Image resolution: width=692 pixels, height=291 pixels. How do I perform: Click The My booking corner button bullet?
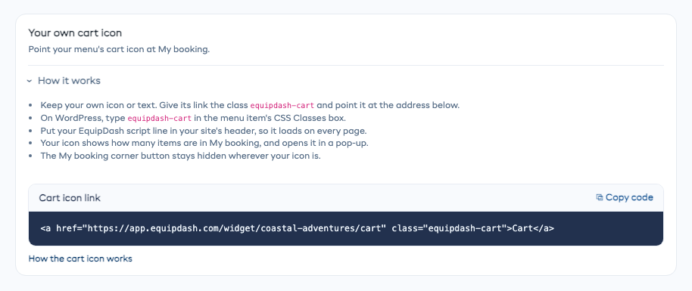click(180, 156)
